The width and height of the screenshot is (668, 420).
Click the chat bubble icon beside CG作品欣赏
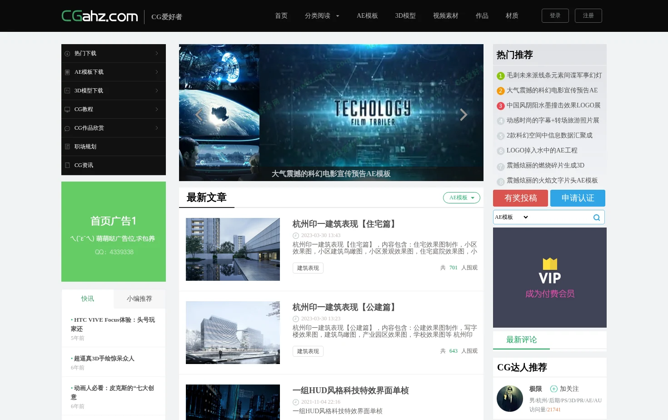[67, 128]
